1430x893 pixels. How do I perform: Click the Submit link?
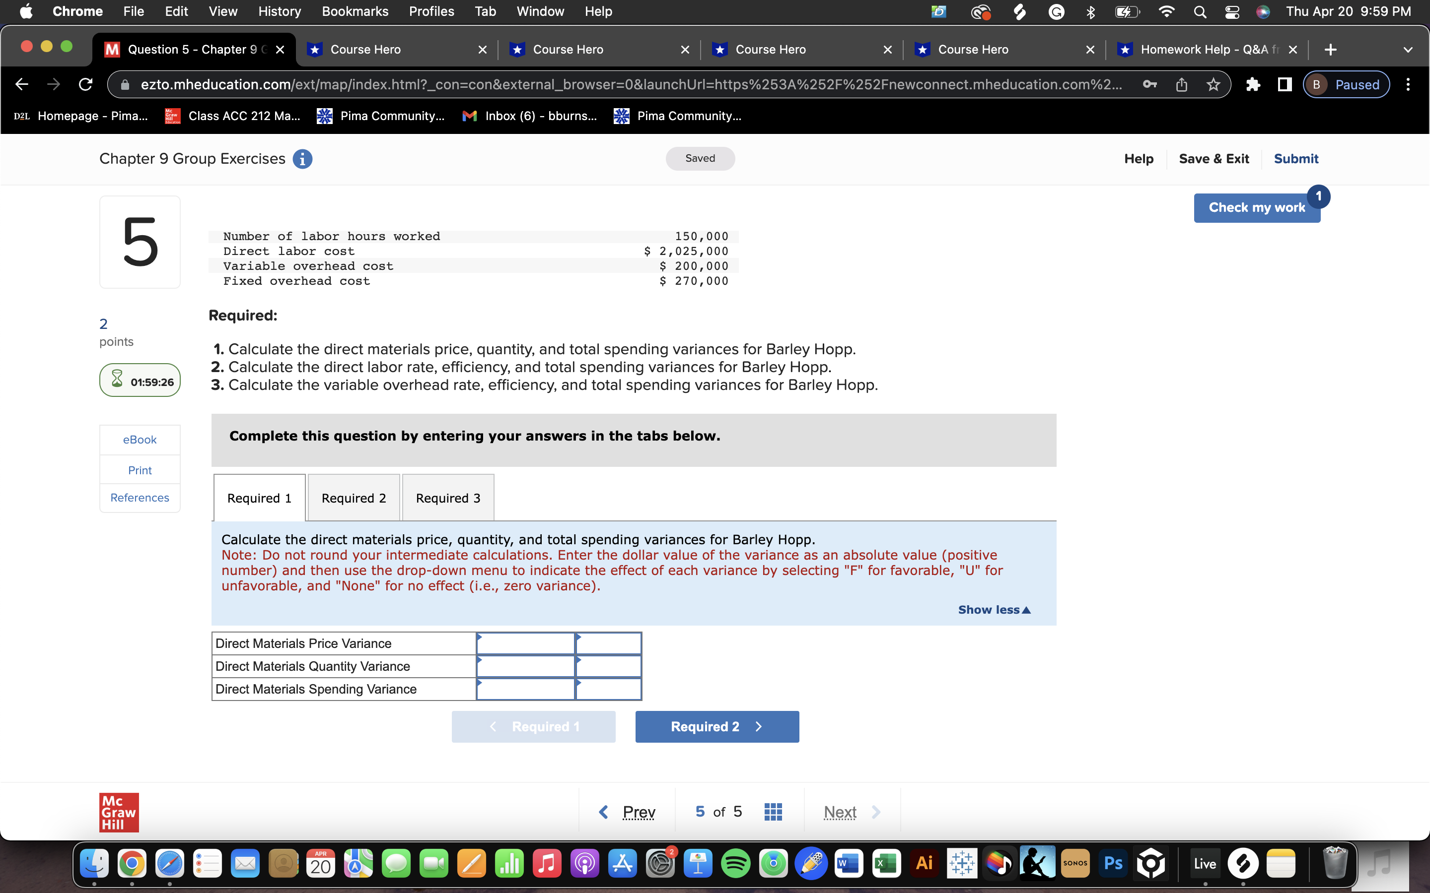coord(1295,159)
